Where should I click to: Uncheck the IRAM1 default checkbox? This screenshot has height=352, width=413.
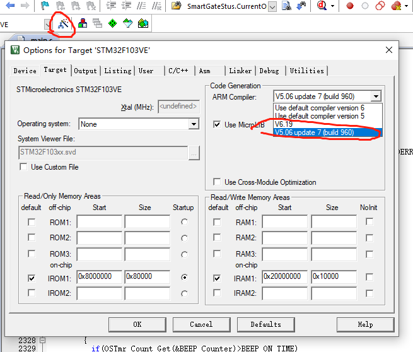[x=217, y=278]
